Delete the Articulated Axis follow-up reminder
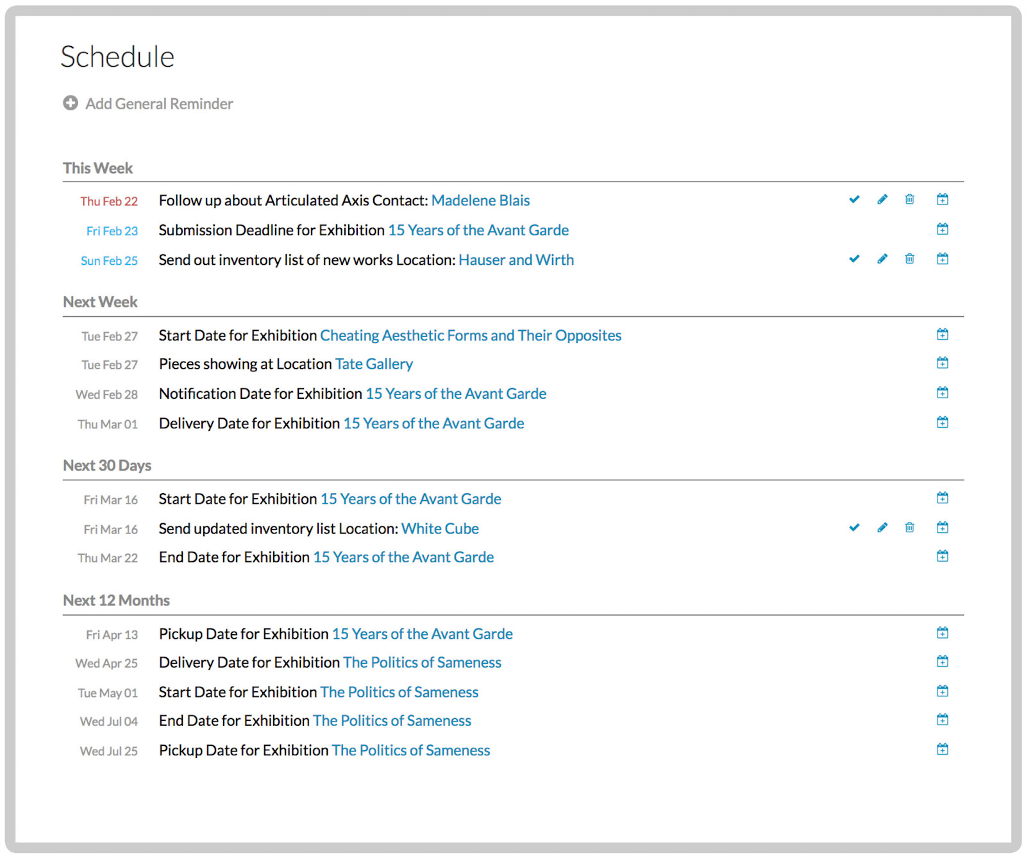This screenshot has height=858, width=1026. [909, 199]
